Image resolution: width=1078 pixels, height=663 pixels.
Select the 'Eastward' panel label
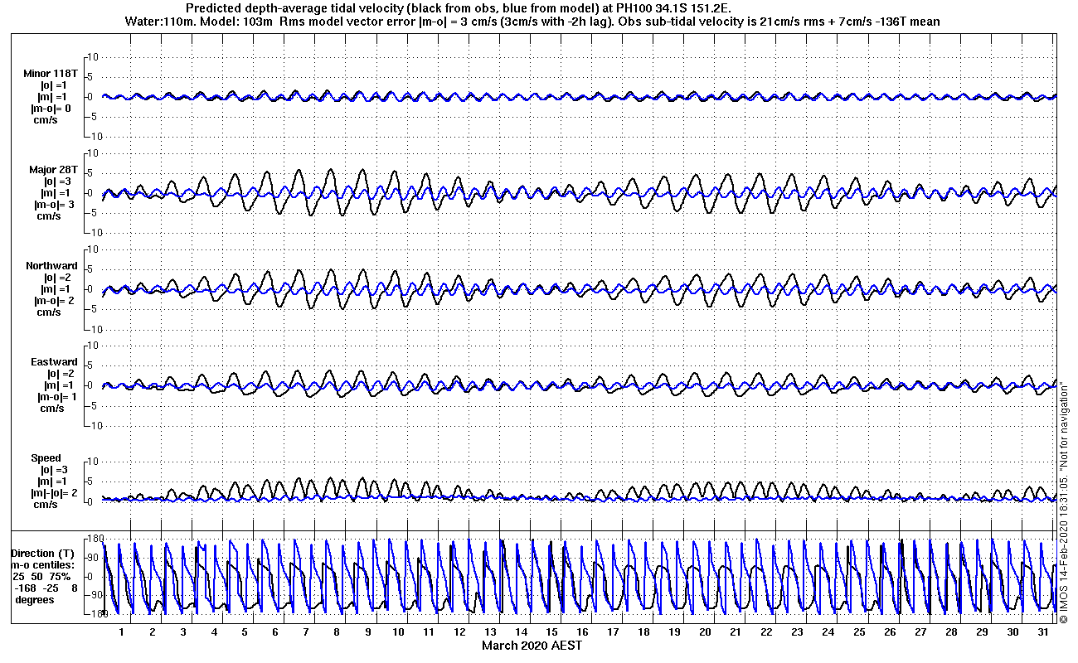click(x=54, y=362)
